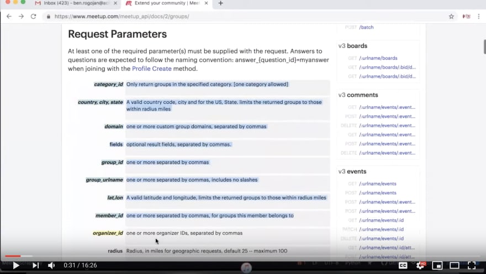Open video settings gear
This screenshot has height=274, width=486.
[421, 265]
